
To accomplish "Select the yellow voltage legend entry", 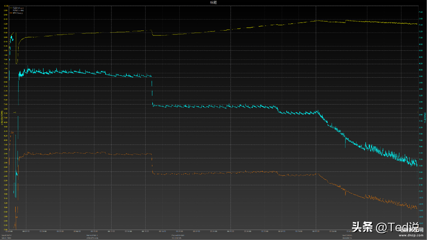I will [17, 8].
